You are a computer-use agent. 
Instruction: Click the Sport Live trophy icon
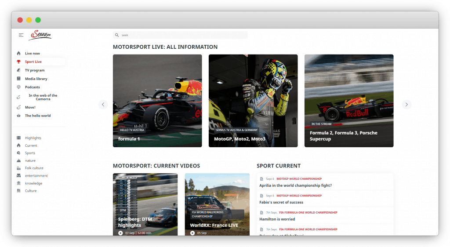pyautogui.click(x=18, y=62)
